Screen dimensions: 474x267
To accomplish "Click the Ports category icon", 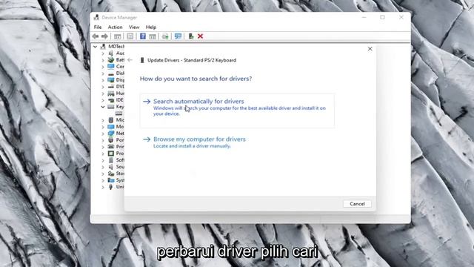I will (111, 140).
